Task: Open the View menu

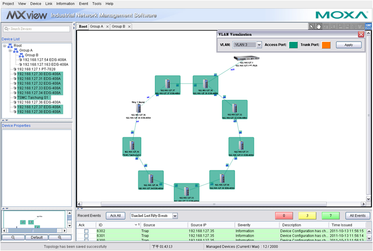Action: (x=22, y=4)
